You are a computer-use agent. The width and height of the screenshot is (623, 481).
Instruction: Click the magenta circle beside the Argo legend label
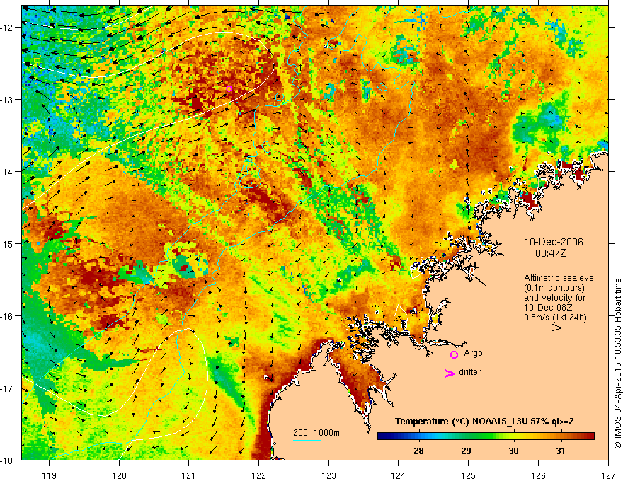click(x=454, y=354)
